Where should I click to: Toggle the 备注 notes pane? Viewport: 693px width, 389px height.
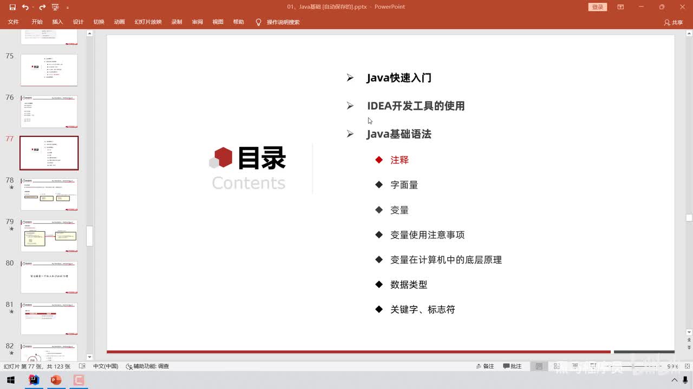pyautogui.click(x=485, y=366)
